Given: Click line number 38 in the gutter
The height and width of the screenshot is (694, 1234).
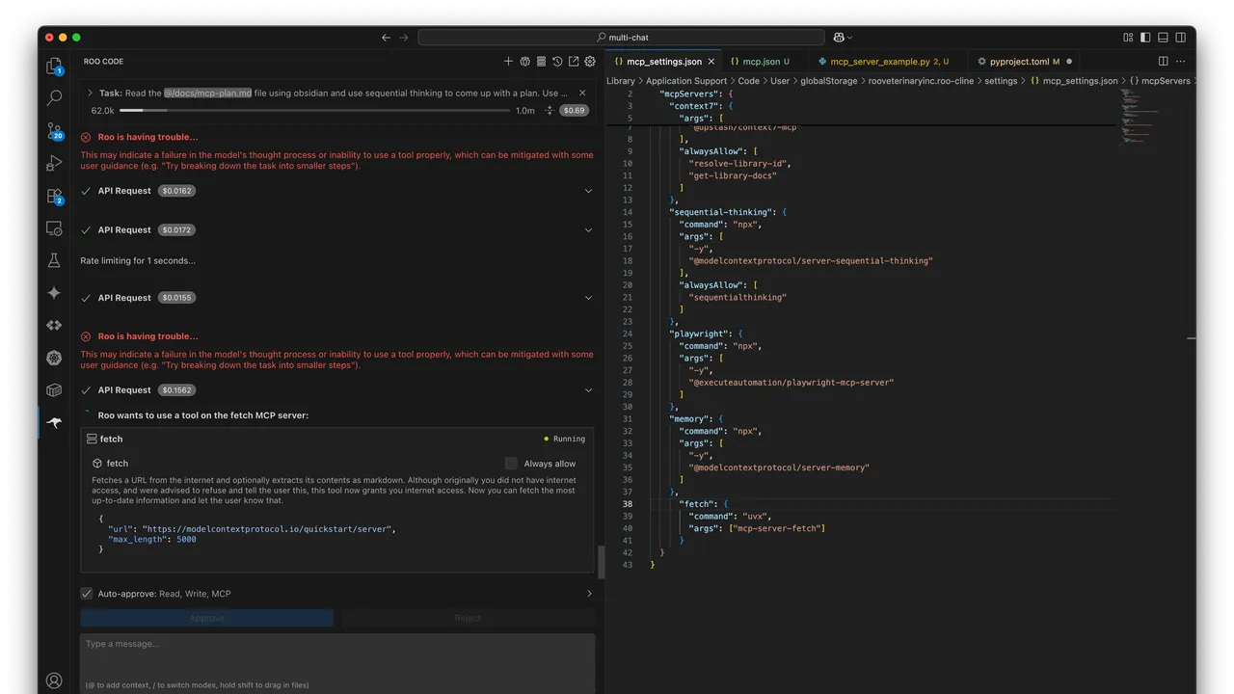Looking at the screenshot, I should (628, 504).
